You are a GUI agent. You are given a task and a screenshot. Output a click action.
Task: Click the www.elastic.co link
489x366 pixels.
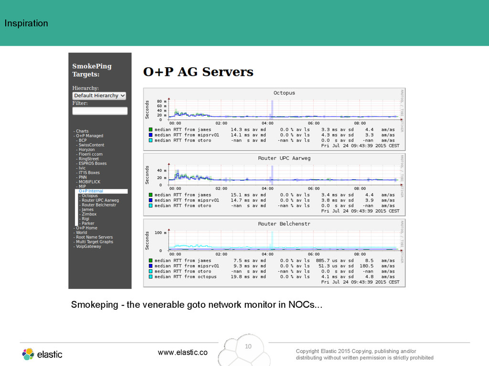click(x=182, y=352)
